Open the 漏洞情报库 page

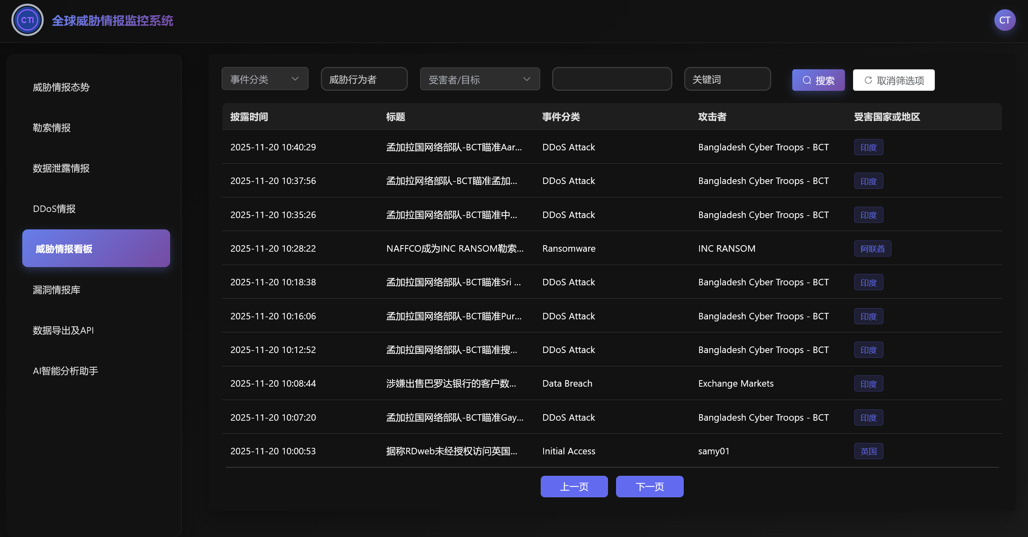57,289
